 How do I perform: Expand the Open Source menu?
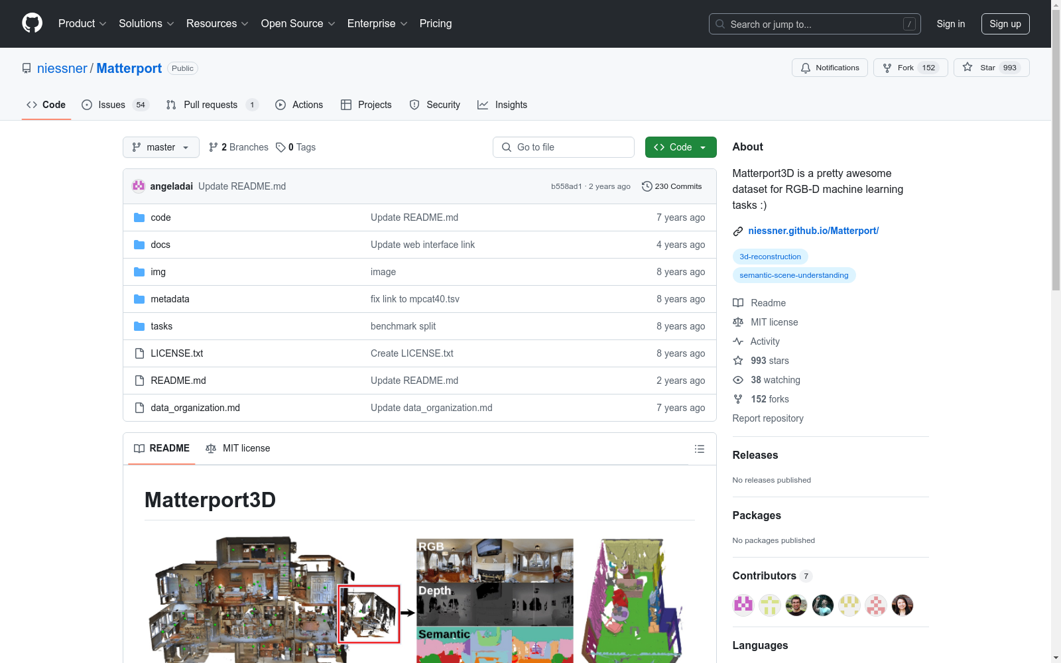(298, 23)
